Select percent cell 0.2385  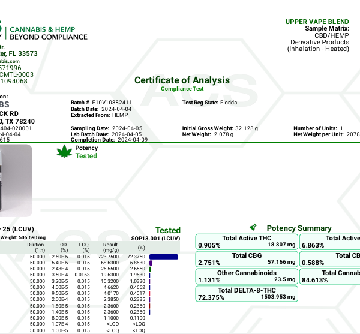pyautogui.click(x=137, y=299)
